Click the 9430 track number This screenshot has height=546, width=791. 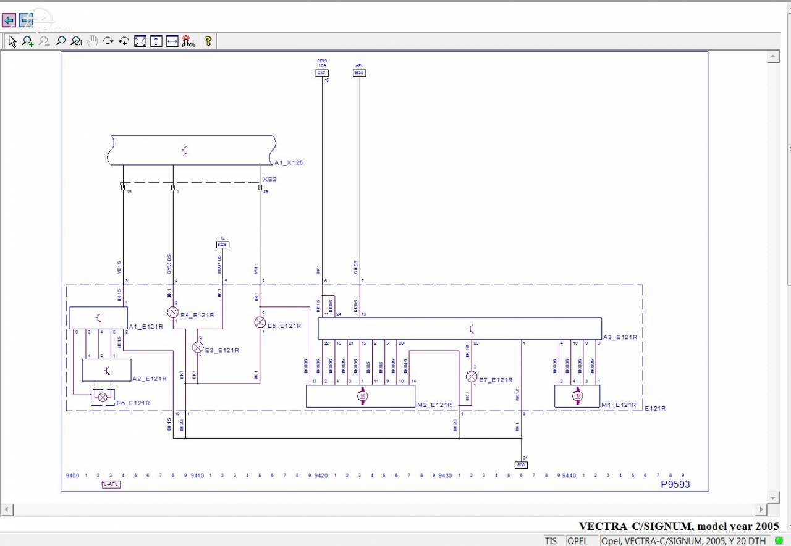point(445,476)
